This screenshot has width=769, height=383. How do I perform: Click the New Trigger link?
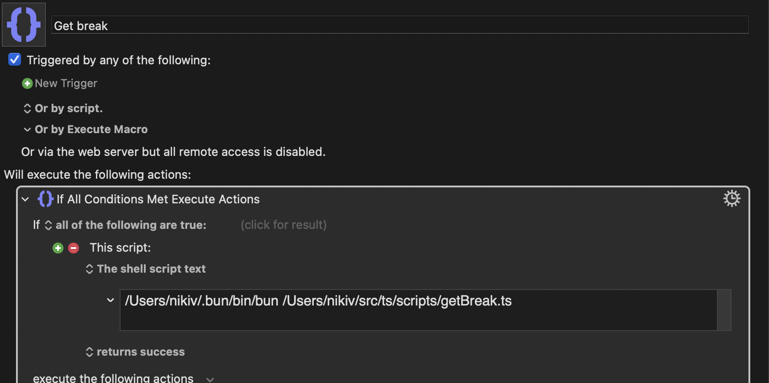coord(66,83)
